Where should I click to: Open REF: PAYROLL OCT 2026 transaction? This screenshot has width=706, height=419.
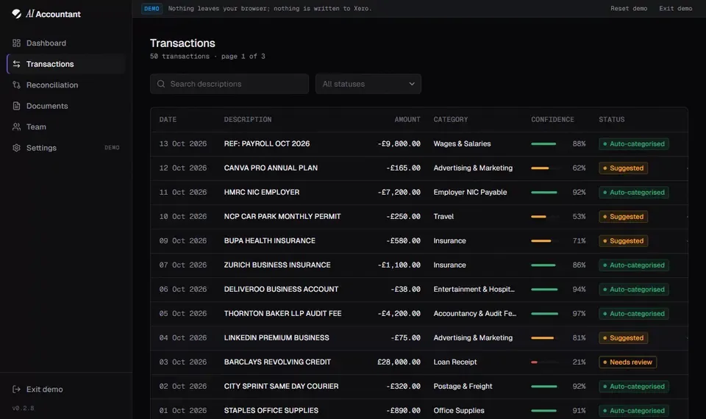coord(419,143)
